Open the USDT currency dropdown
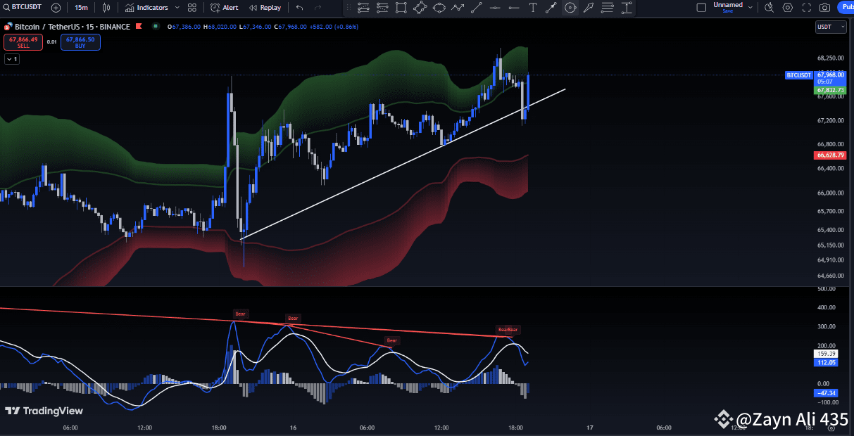The height and width of the screenshot is (436, 854). (830, 26)
